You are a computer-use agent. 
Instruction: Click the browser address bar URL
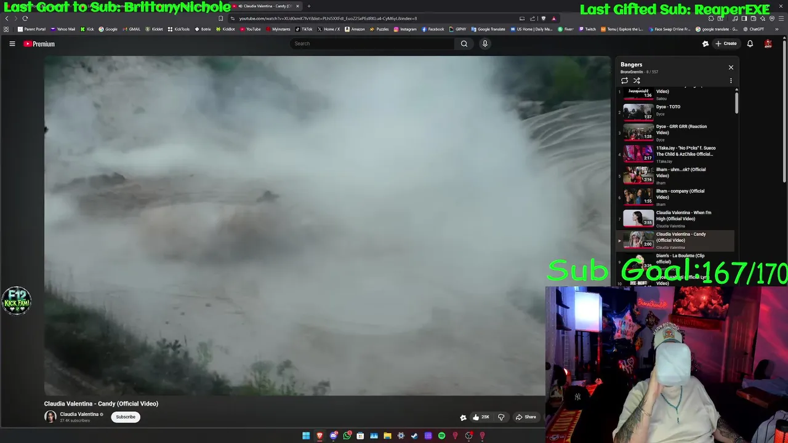tap(328, 18)
